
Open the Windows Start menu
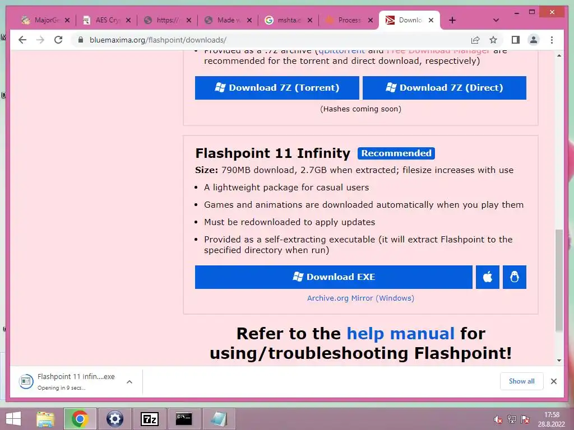(13, 419)
